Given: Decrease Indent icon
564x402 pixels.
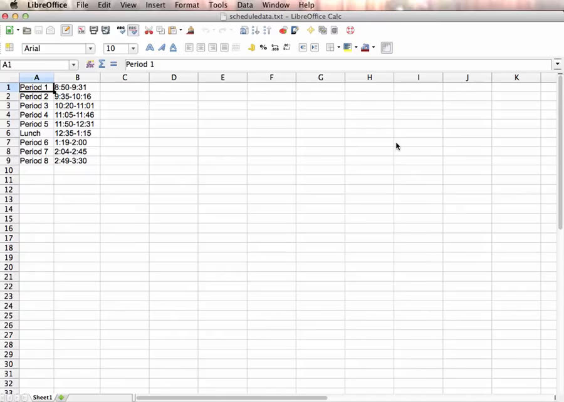Looking at the screenshot, I should tap(303, 48).
